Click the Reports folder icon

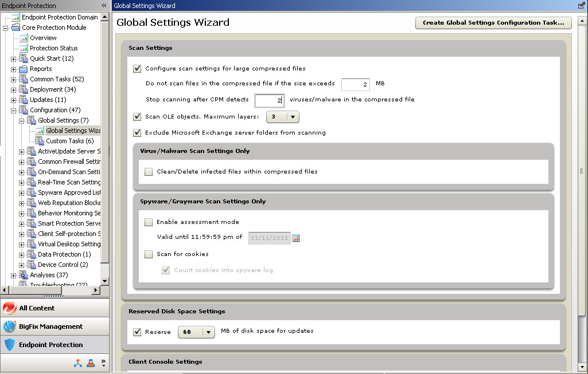24,69
